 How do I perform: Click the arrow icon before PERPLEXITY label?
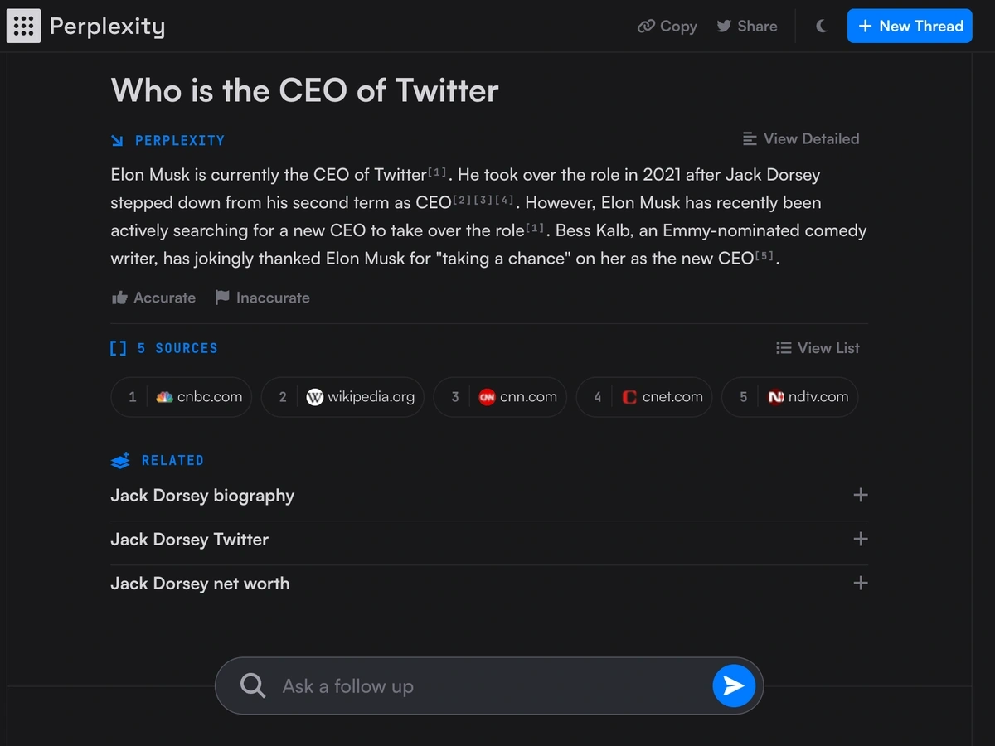pyautogui.click(x=117, y=141)
